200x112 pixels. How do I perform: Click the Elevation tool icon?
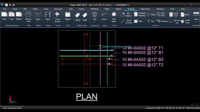pyautogui.click(x=158, y=21)
